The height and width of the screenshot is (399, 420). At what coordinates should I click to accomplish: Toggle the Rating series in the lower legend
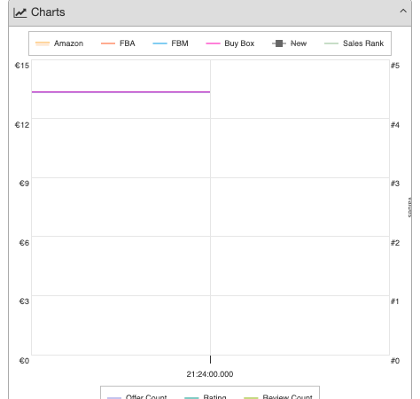coord(206,396)
